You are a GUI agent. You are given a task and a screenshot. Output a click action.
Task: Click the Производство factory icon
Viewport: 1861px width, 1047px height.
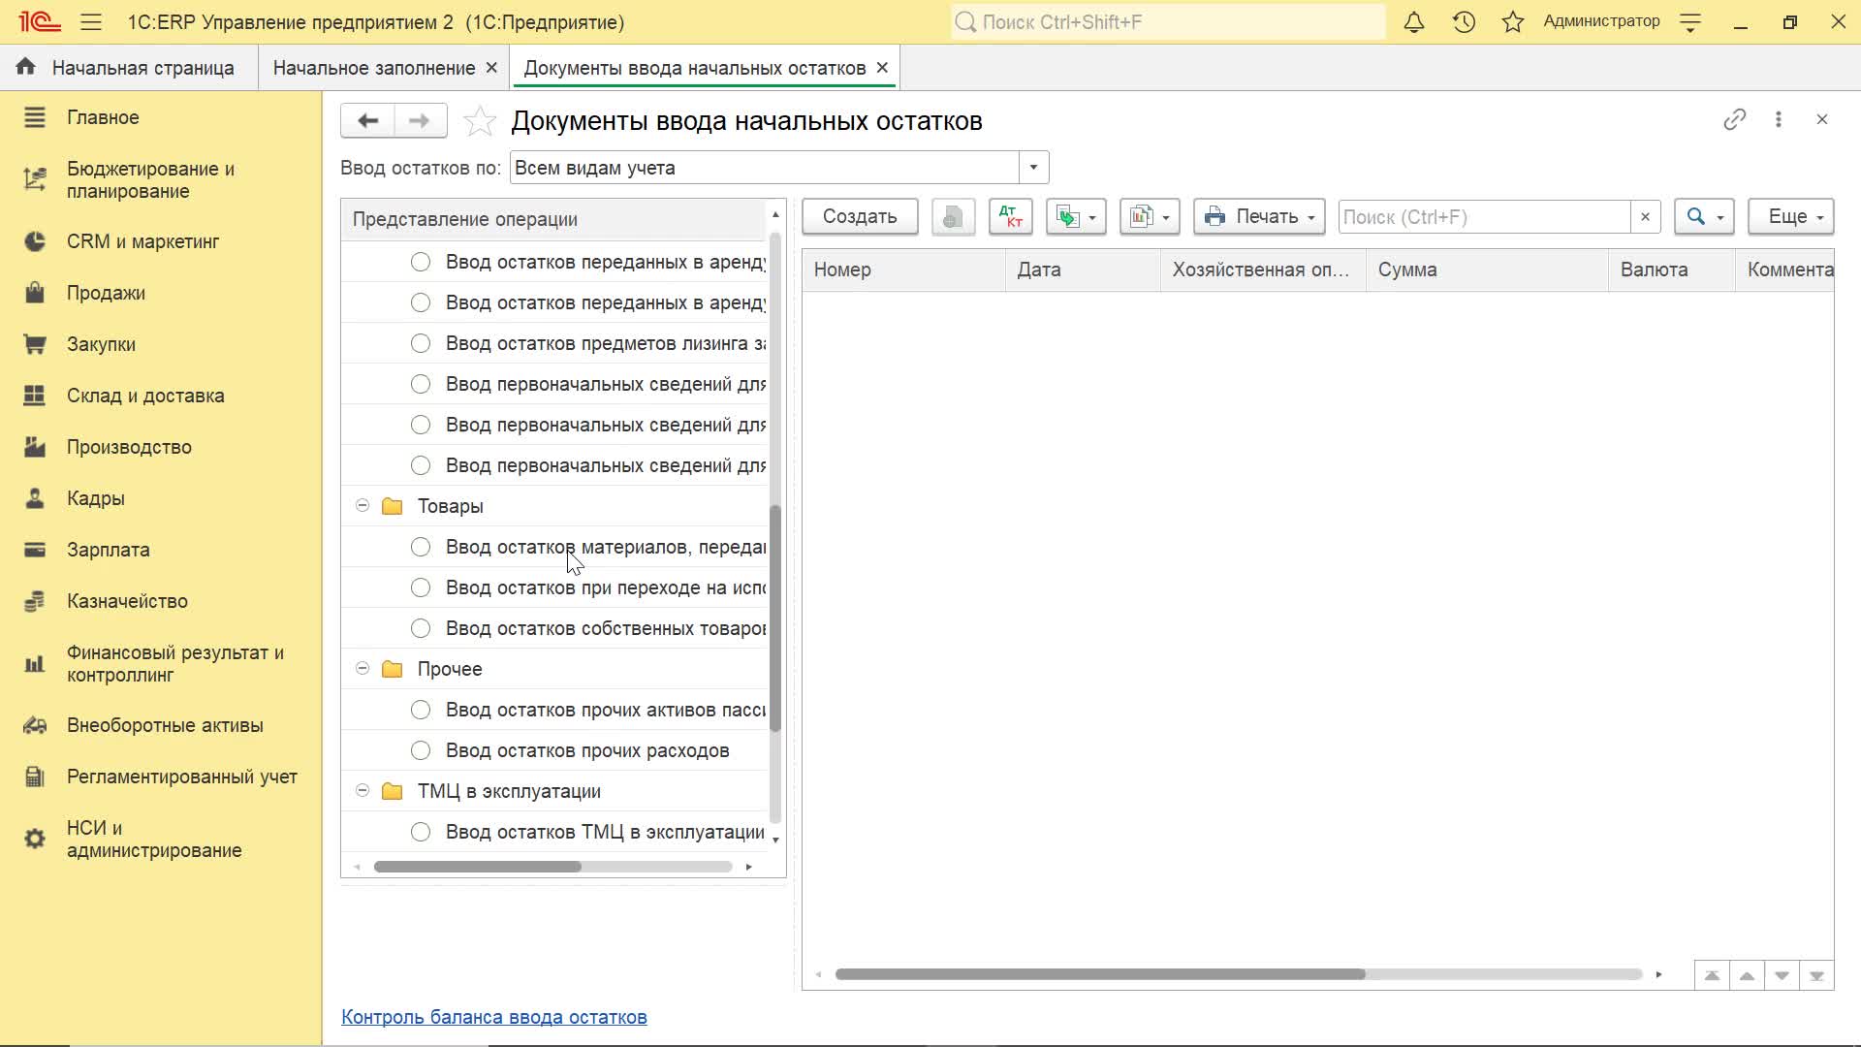coord(35,447)
